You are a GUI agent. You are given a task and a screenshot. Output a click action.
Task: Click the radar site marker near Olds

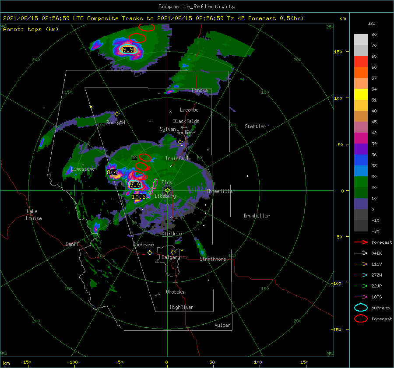167,190
